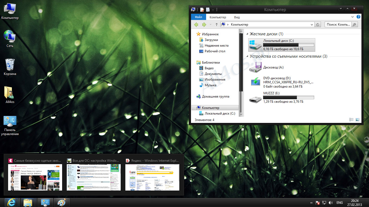Select the Панель управления desktop icon
The height and width of the screenshot is (207, 369).
[x=10, y=126]
